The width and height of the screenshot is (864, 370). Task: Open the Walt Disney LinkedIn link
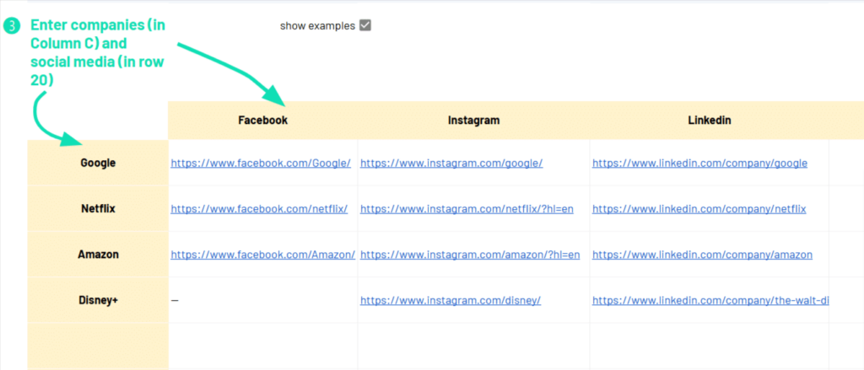click(x=710, y=300)
